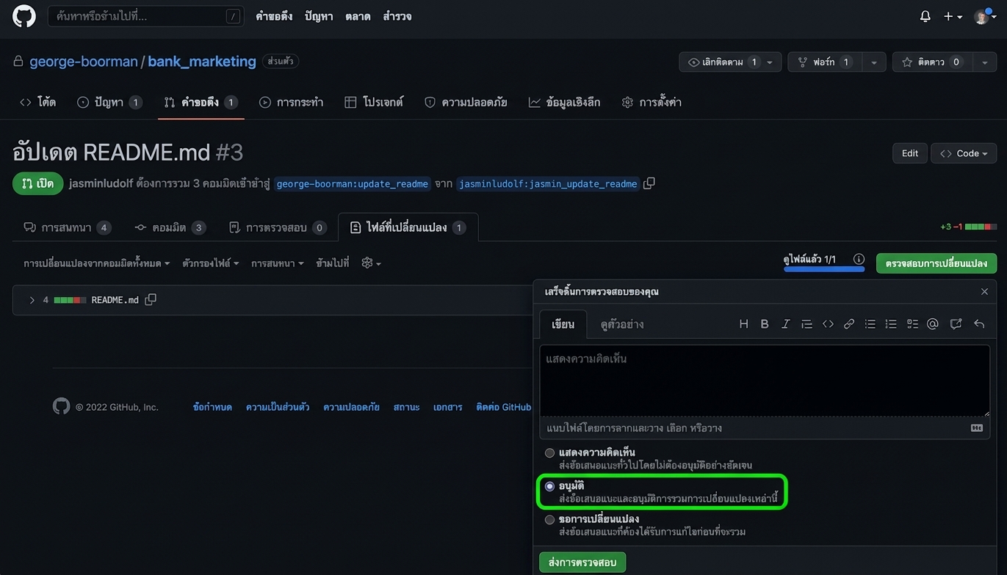Select the แสดงความคิดเห็น radio option
This screenshot has height=575, width=1007.
(549, 453)
